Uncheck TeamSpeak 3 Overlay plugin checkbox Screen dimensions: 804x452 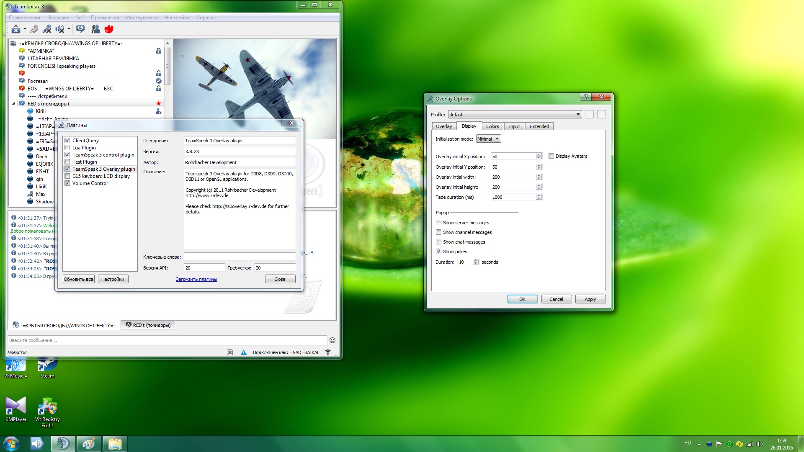tap(67, 169)
